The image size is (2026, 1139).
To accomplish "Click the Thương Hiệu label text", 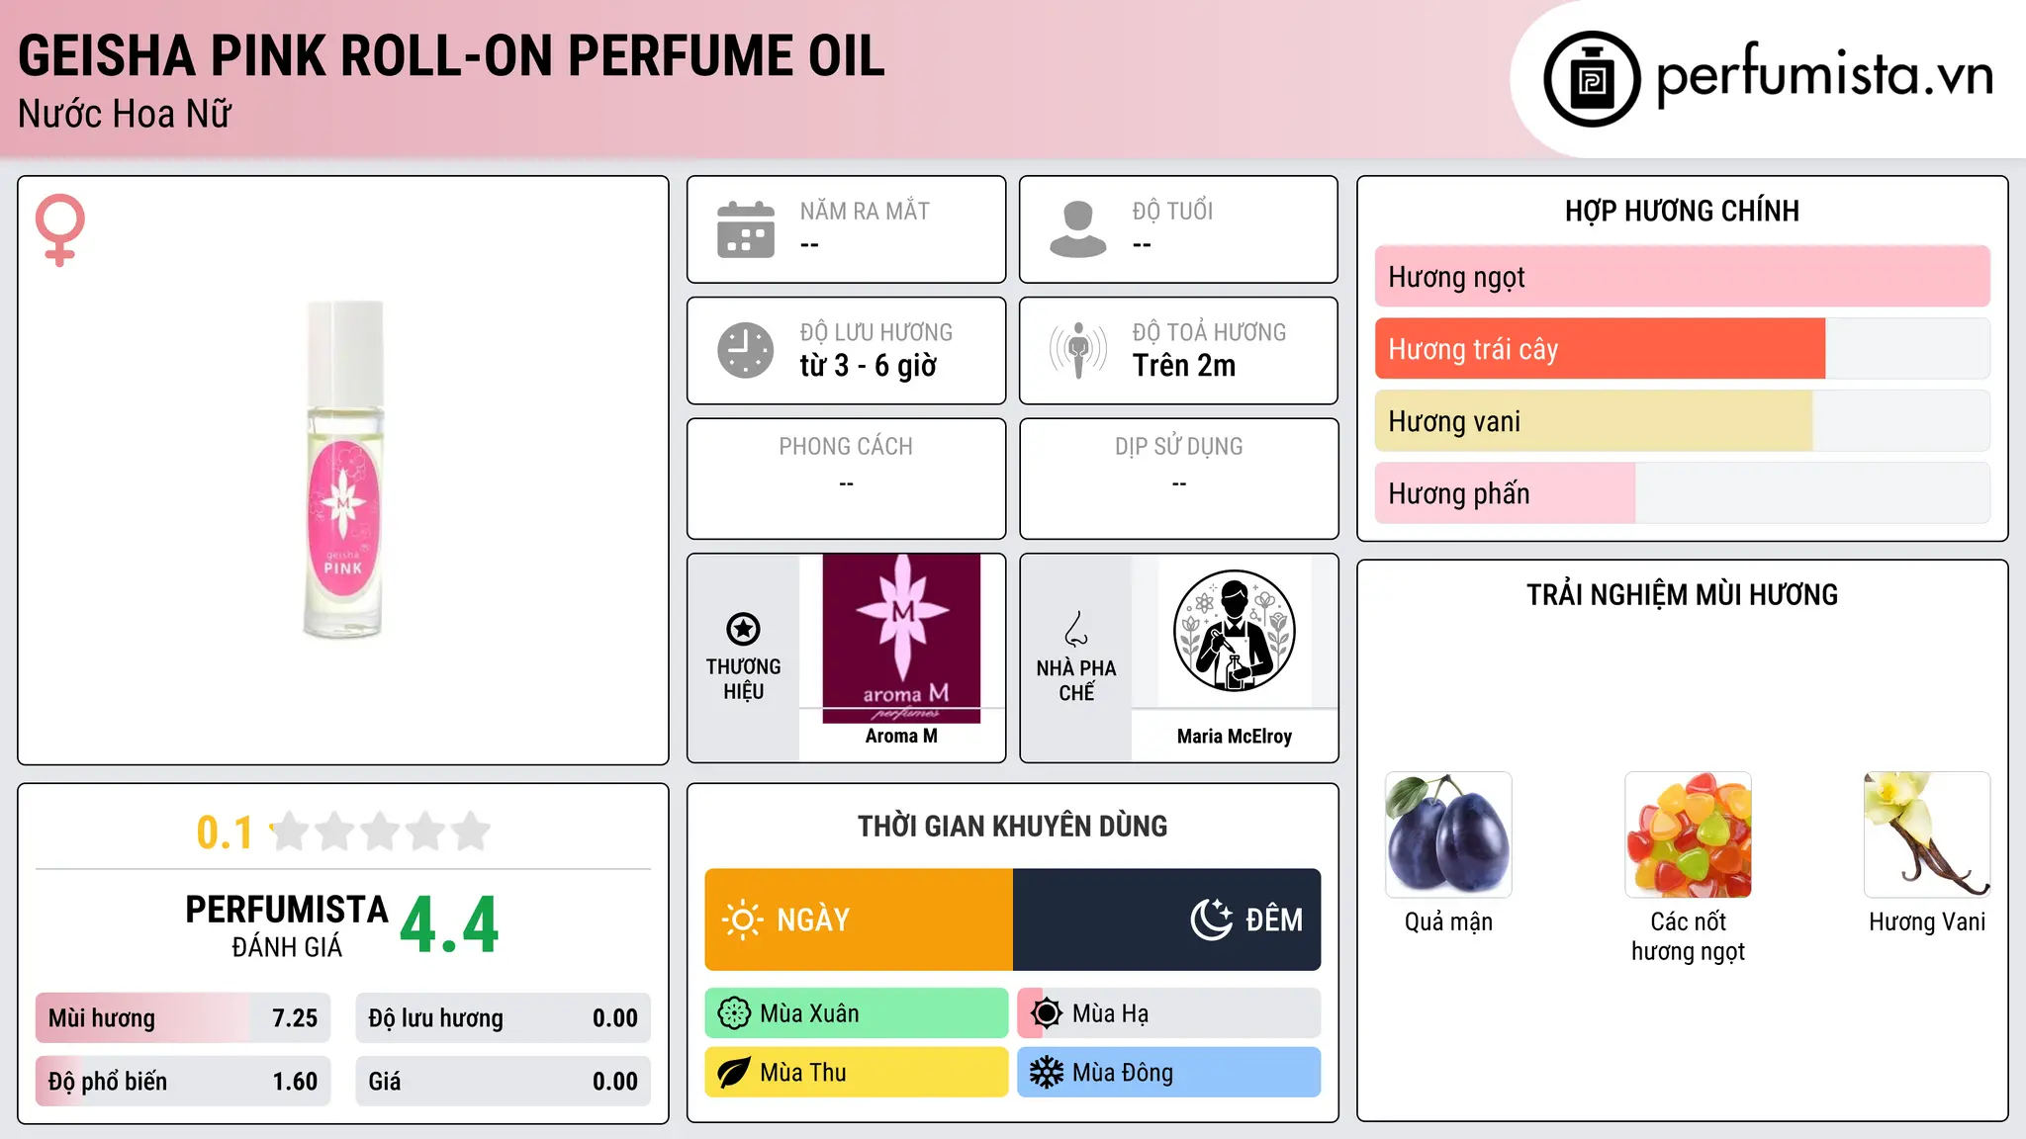I will [743, 679].
